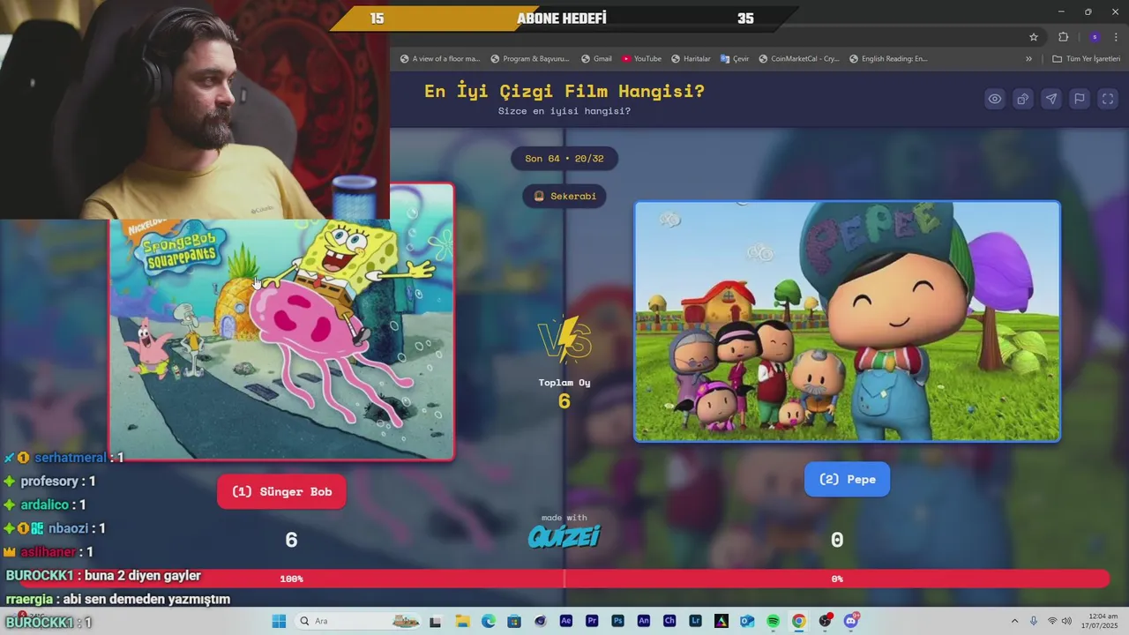Open Chrome extensions puzzle icon
The image size is (1129, 635).
click(x=1063, y=37)
